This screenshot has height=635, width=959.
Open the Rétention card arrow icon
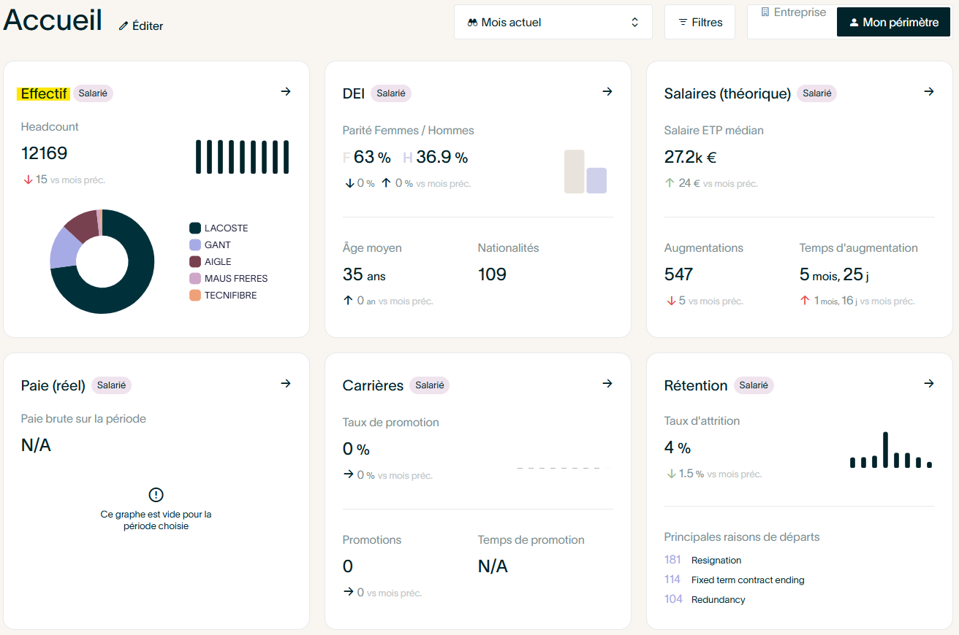click(928, 384)
